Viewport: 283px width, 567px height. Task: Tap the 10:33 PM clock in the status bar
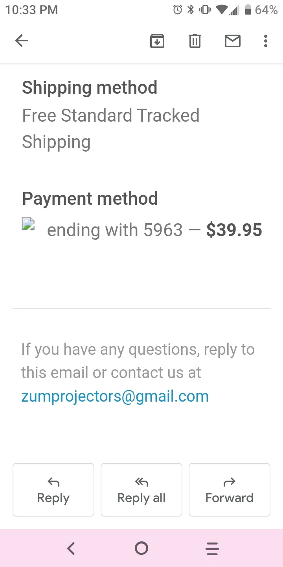click(31, 10)
